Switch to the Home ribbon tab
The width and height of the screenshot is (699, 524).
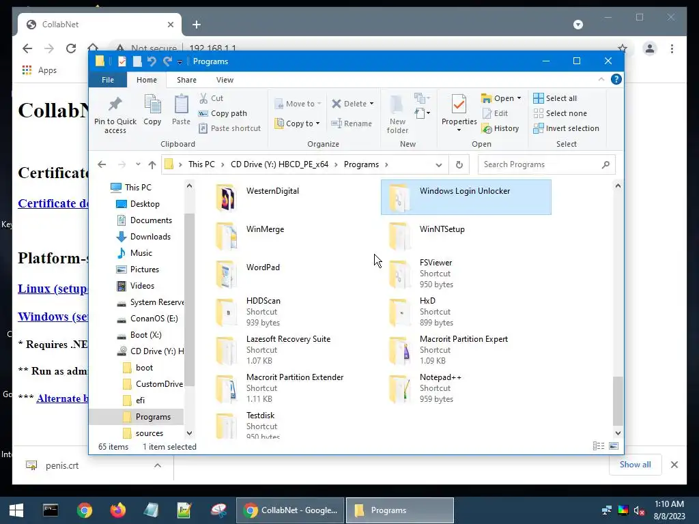pos(147,80)
